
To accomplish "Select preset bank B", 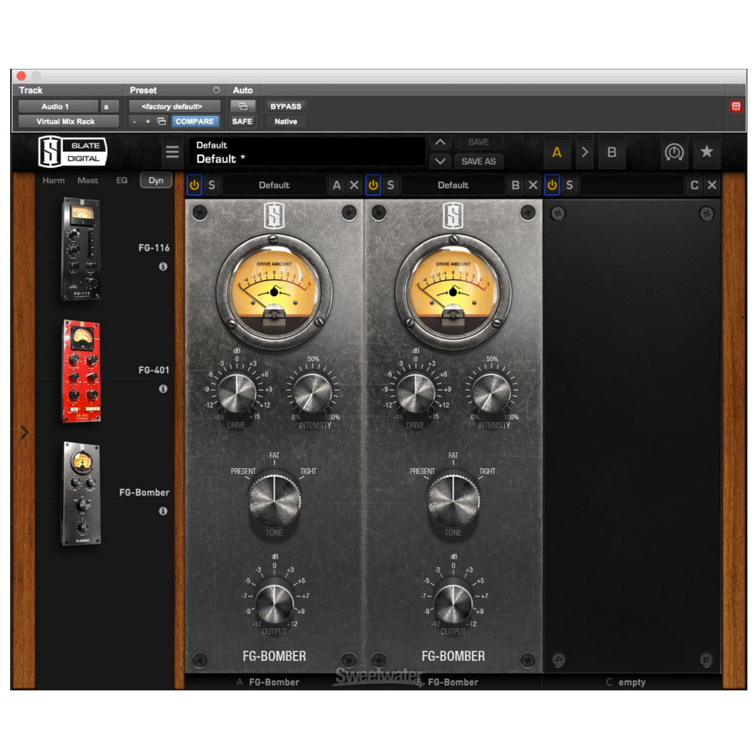I will point(612,152).
